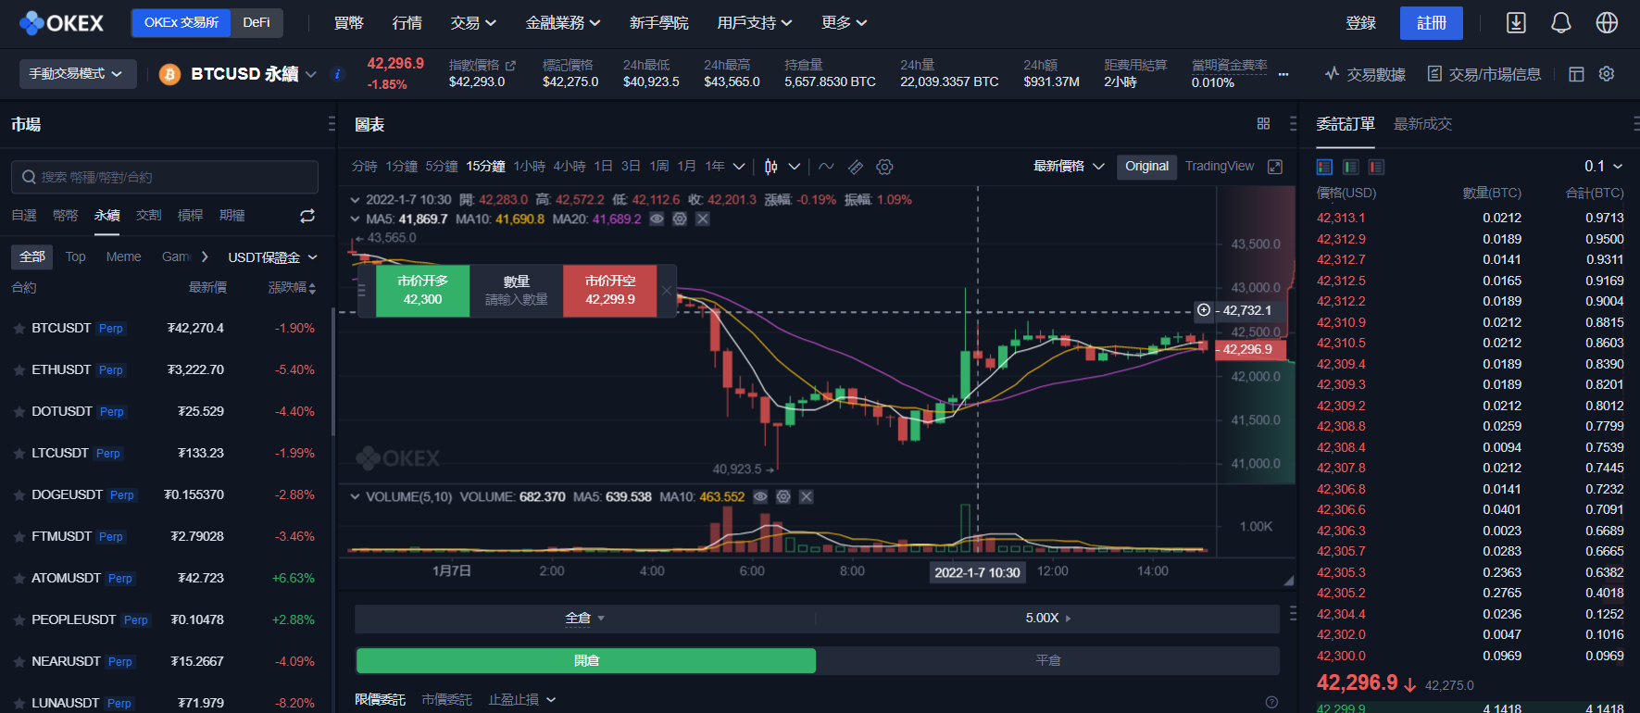Switch market list to 幣幣 tab
The width and height of the screenshot is (1640, 713).
click(x=66, y=216)
